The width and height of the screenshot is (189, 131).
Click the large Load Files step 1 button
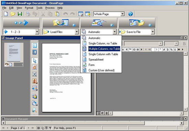pyautogui.click(x=61, y=23)
